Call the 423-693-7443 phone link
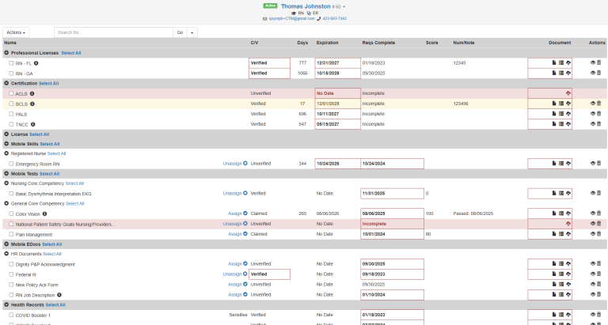Image resolution: width=608 pixels, height=325 pixels. (335, 19)
